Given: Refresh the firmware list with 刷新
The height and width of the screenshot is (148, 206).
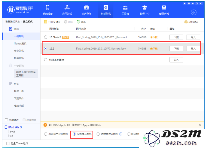Looking at the screenshot, I should [x=81, y=22].
